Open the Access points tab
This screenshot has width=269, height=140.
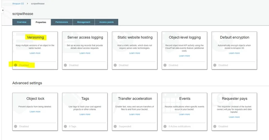106,22
